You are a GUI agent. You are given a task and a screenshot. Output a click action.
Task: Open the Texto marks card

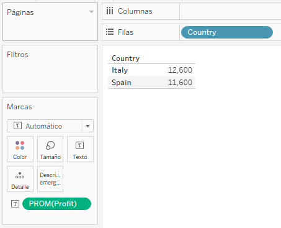click(80, 149)
